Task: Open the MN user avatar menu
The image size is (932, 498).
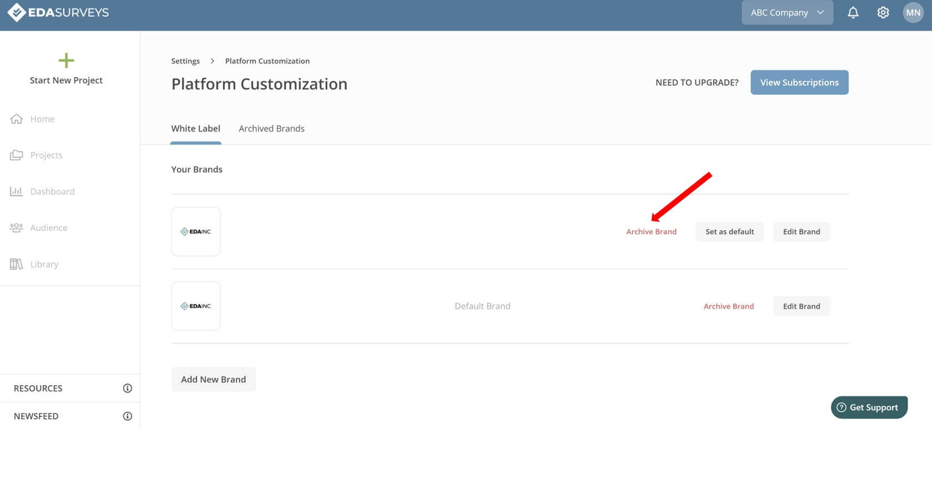Action: click(913, 12)
